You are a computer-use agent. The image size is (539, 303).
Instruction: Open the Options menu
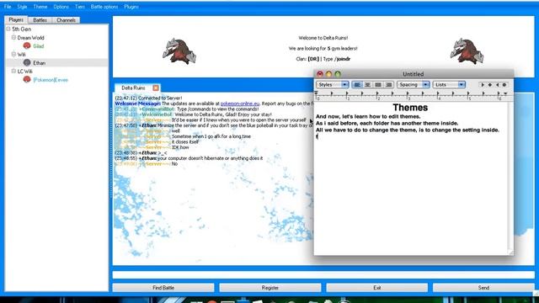click(x=61, y=7)
